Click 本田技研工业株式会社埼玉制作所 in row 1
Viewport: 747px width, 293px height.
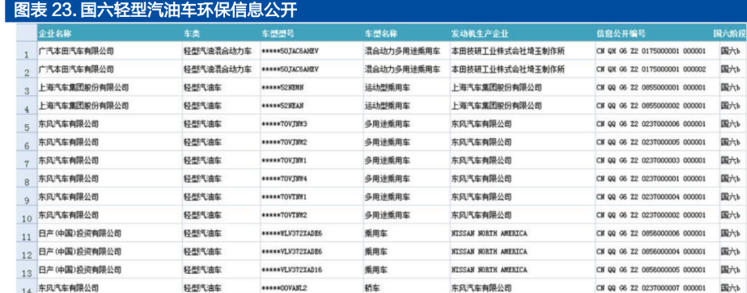tap(507, 52)
